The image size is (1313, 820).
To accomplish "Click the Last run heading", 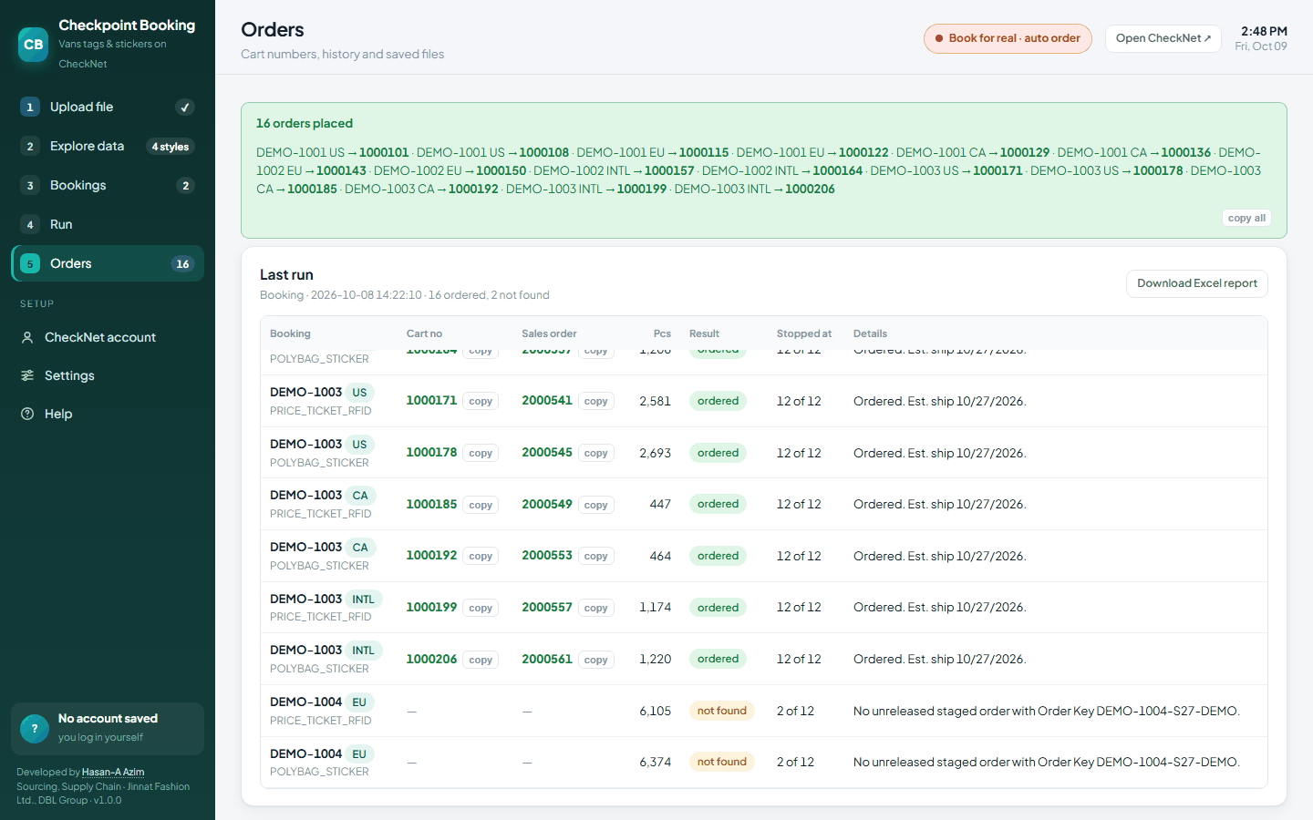I will tap(286, 274).
